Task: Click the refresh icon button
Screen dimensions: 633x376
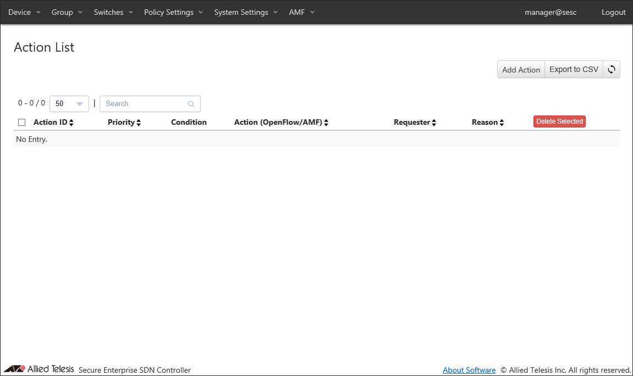Action: point(611,69)
